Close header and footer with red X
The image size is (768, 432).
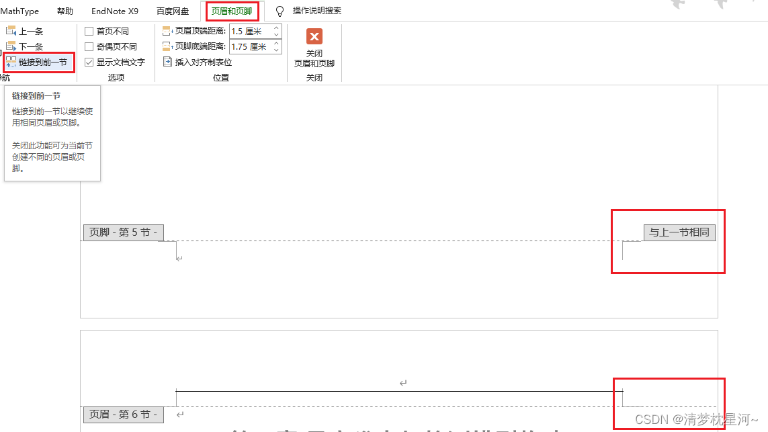tap(314, 36)
